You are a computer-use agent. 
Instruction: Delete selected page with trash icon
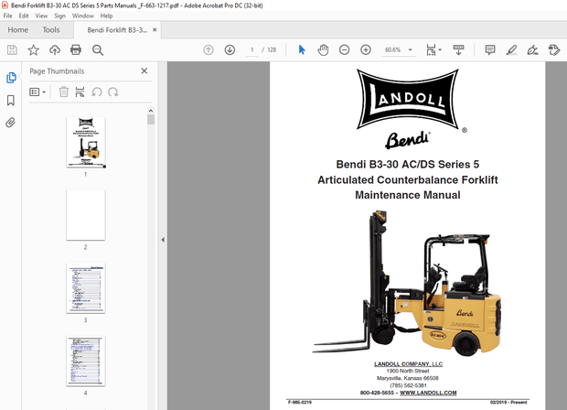[64, 92]
